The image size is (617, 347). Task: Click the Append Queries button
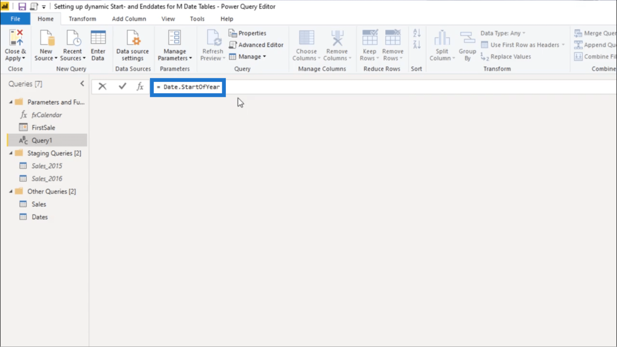[595, 45]
